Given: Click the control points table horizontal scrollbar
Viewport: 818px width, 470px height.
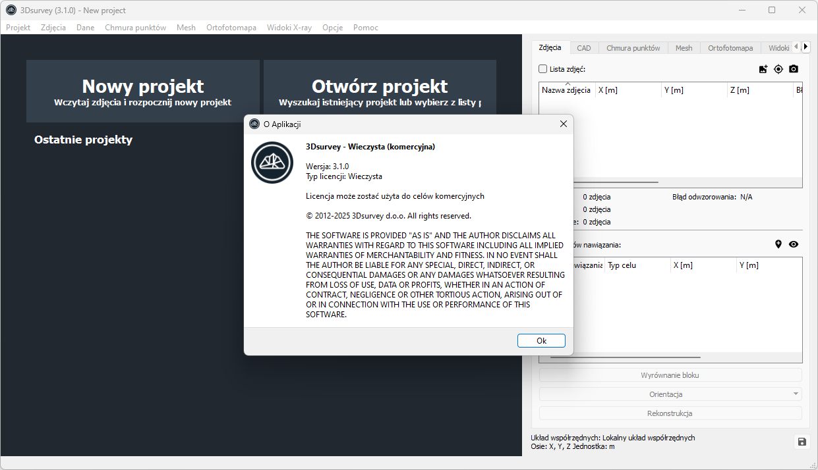Looking at the screenshot, I should coord(626,357).
